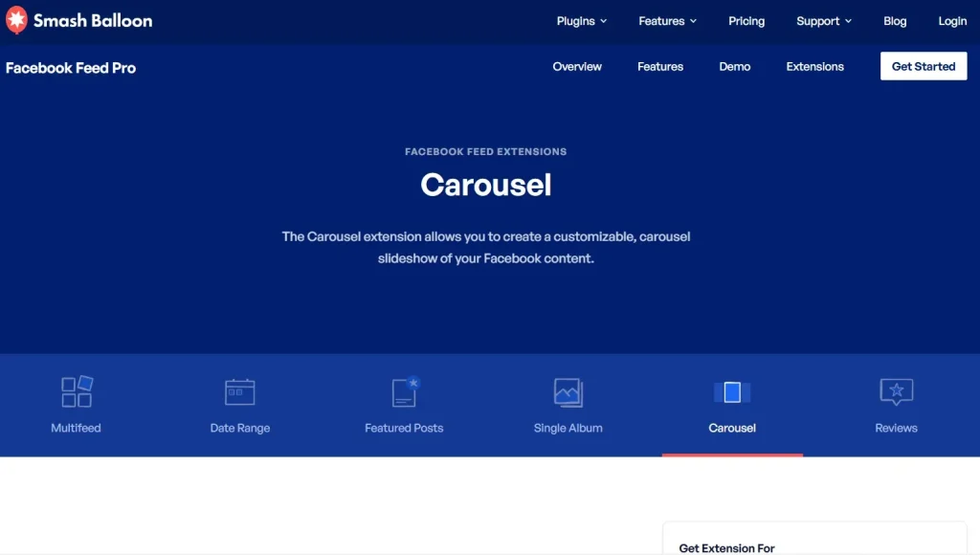
Task: Expand the Plugins dropdown menu
Action: click(x=581, y=20)
